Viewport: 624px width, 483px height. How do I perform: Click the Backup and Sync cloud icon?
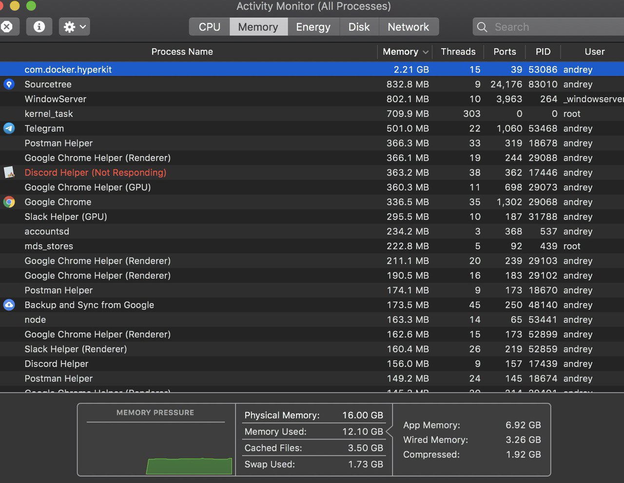[x=9, y=305]
